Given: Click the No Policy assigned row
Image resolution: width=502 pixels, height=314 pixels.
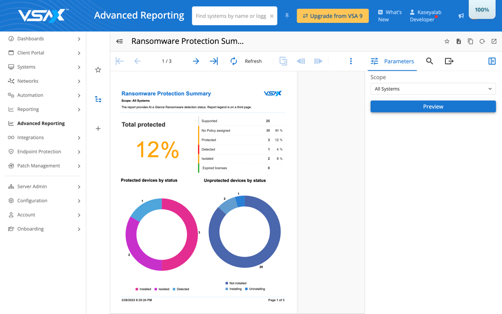Looking at the screenshot, I should coord(242,130).
